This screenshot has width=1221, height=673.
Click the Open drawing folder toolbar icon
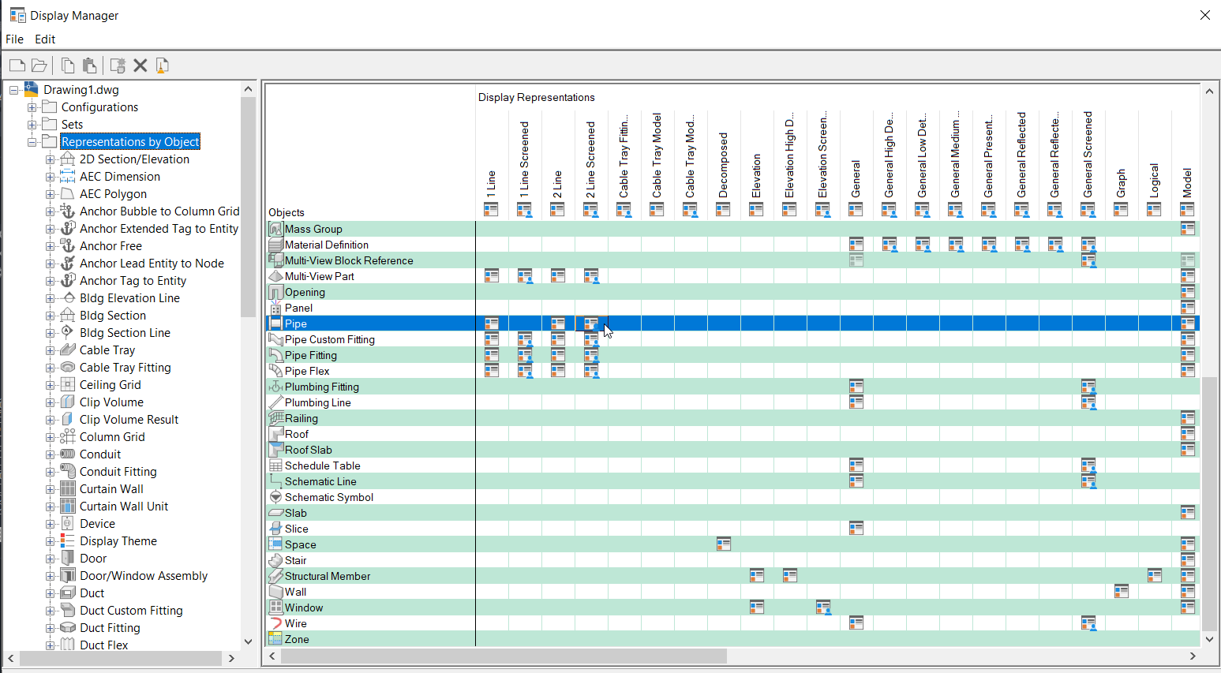point(39,65)
